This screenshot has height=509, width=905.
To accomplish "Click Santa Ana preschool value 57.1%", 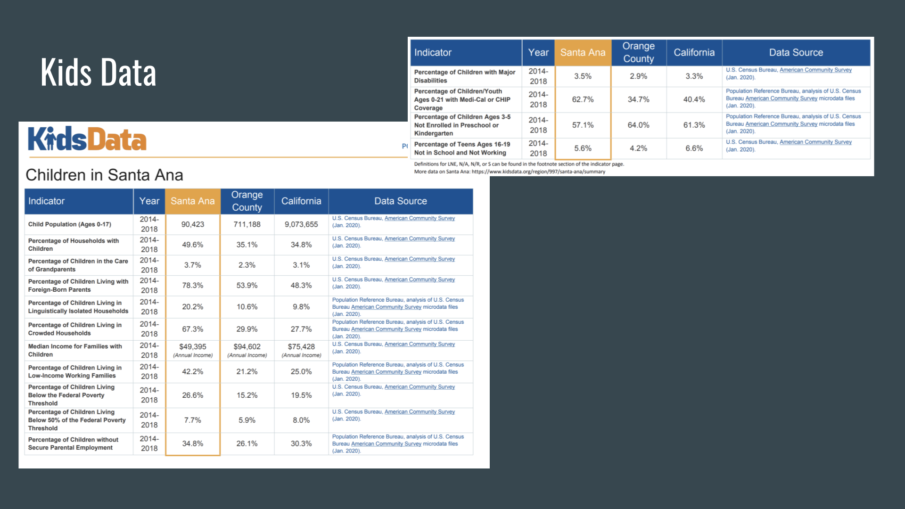I will 583,125.
